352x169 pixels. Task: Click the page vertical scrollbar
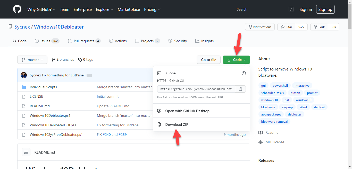tap(350, 77)
